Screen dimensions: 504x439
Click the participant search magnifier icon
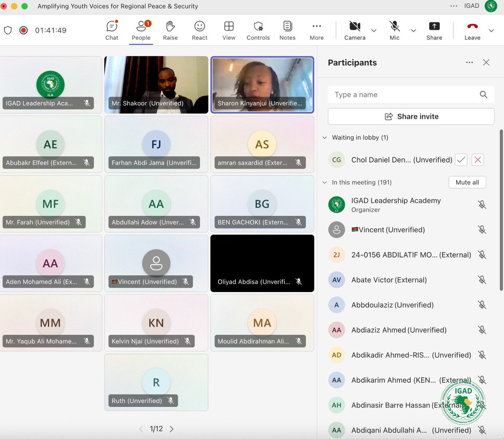[483, 94]
